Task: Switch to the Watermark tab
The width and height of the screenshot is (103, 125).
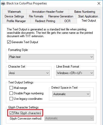Action: (14, 12)
